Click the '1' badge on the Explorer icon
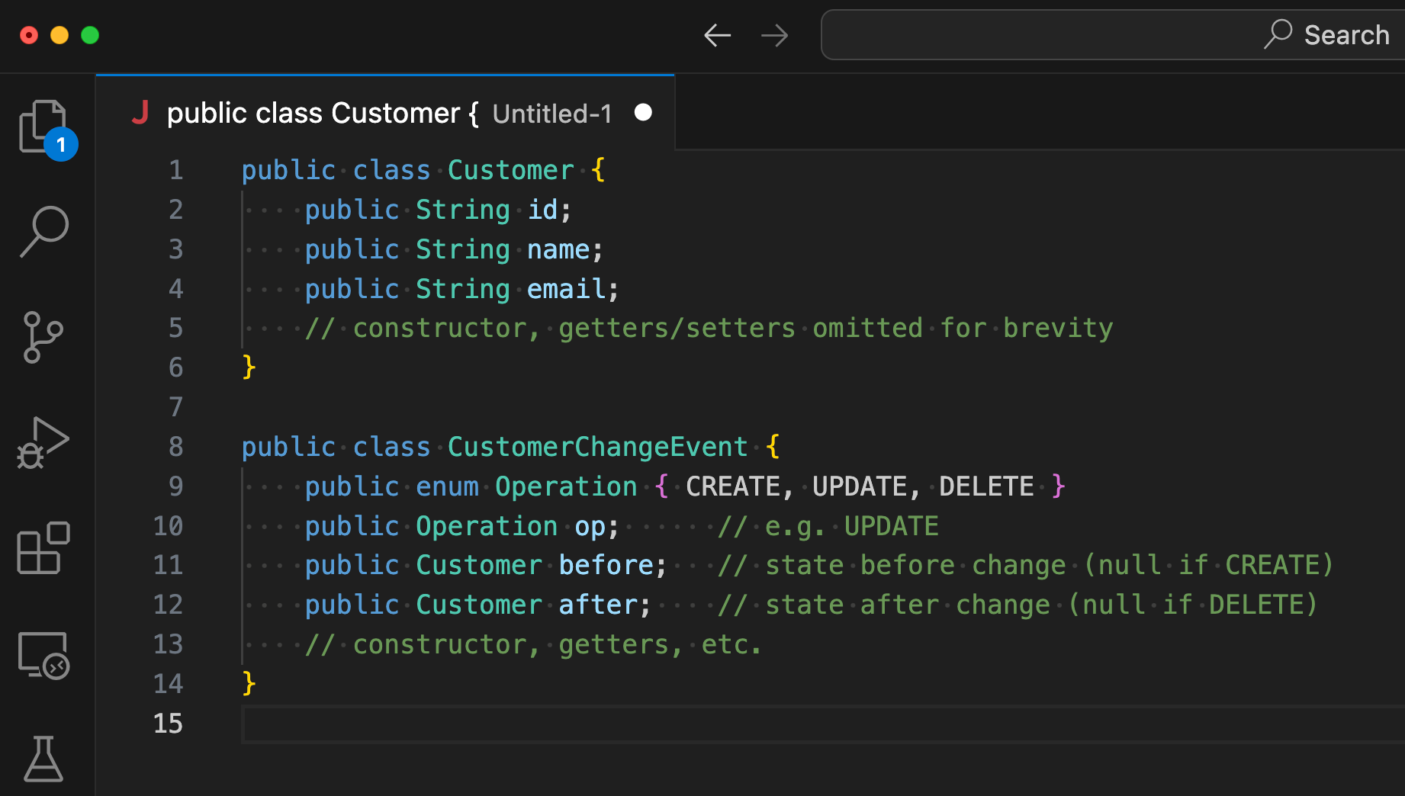 (61, 144)
